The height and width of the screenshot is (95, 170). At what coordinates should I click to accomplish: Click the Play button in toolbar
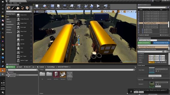[x=99, y=6]
